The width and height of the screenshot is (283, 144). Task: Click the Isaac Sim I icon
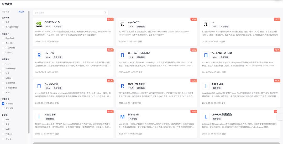point(39,117)
